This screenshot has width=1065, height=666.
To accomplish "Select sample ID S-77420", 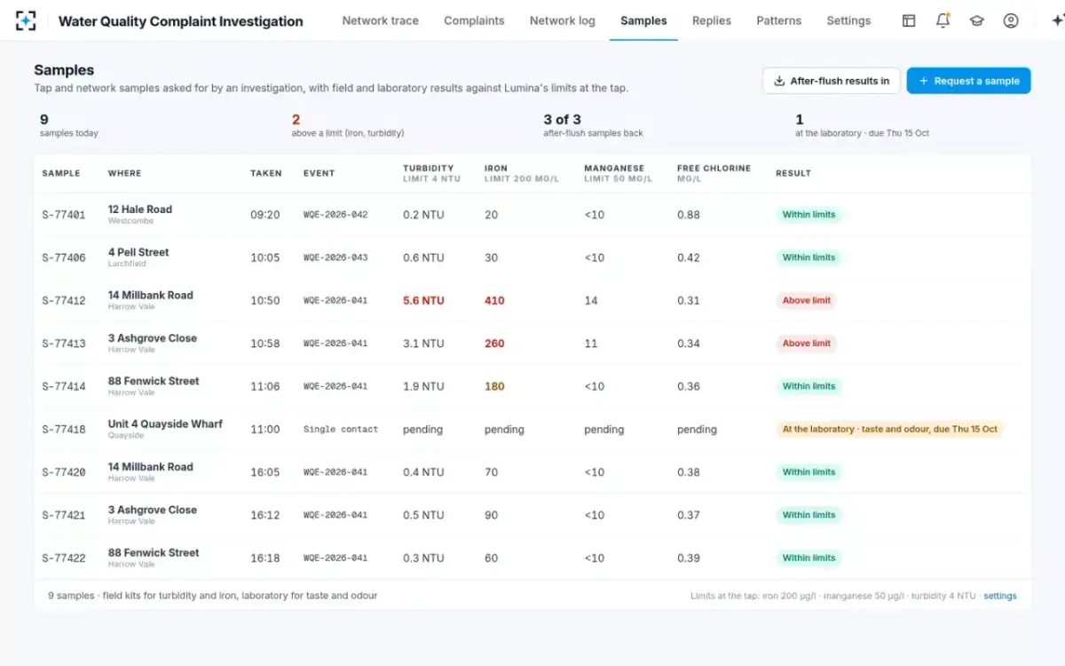I will (64, 472).
